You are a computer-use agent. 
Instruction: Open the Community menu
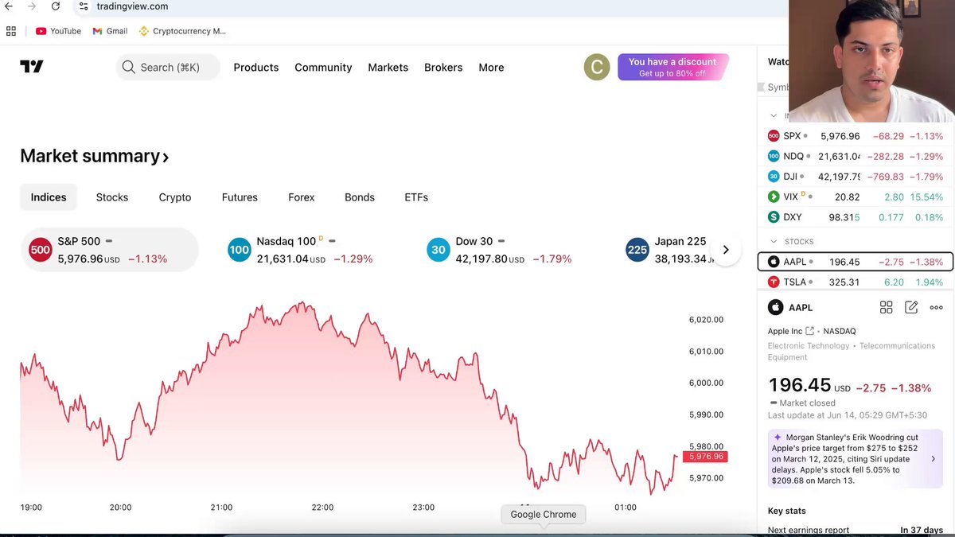[x=323, y=68]
